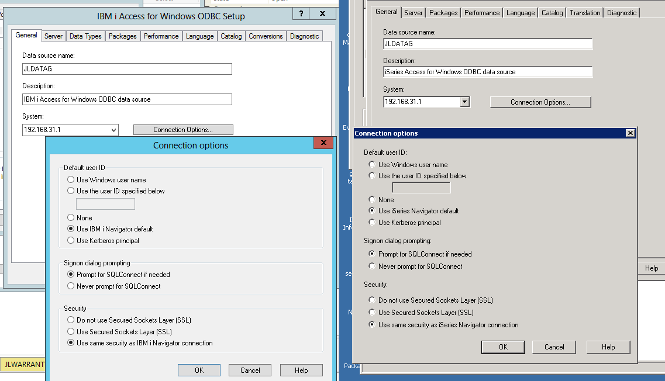Image resolution: width=665 pixels, height=381 pixels.
Task: Click Connection Options button in IBM i Access setup
Action: [x=183, y=130]
